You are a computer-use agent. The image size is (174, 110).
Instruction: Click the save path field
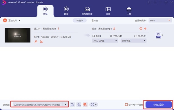[38, 104]
